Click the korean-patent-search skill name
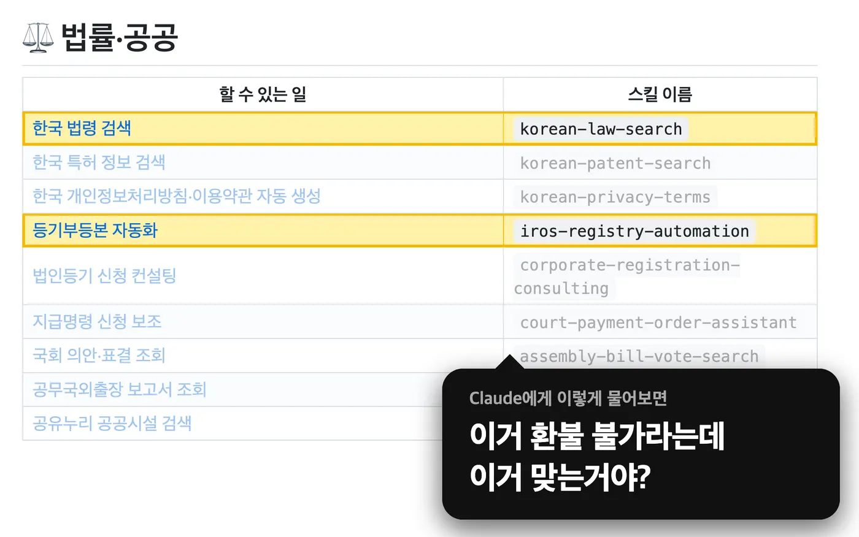The height and width of the screenshot is (537, 859). pos(615,164)
